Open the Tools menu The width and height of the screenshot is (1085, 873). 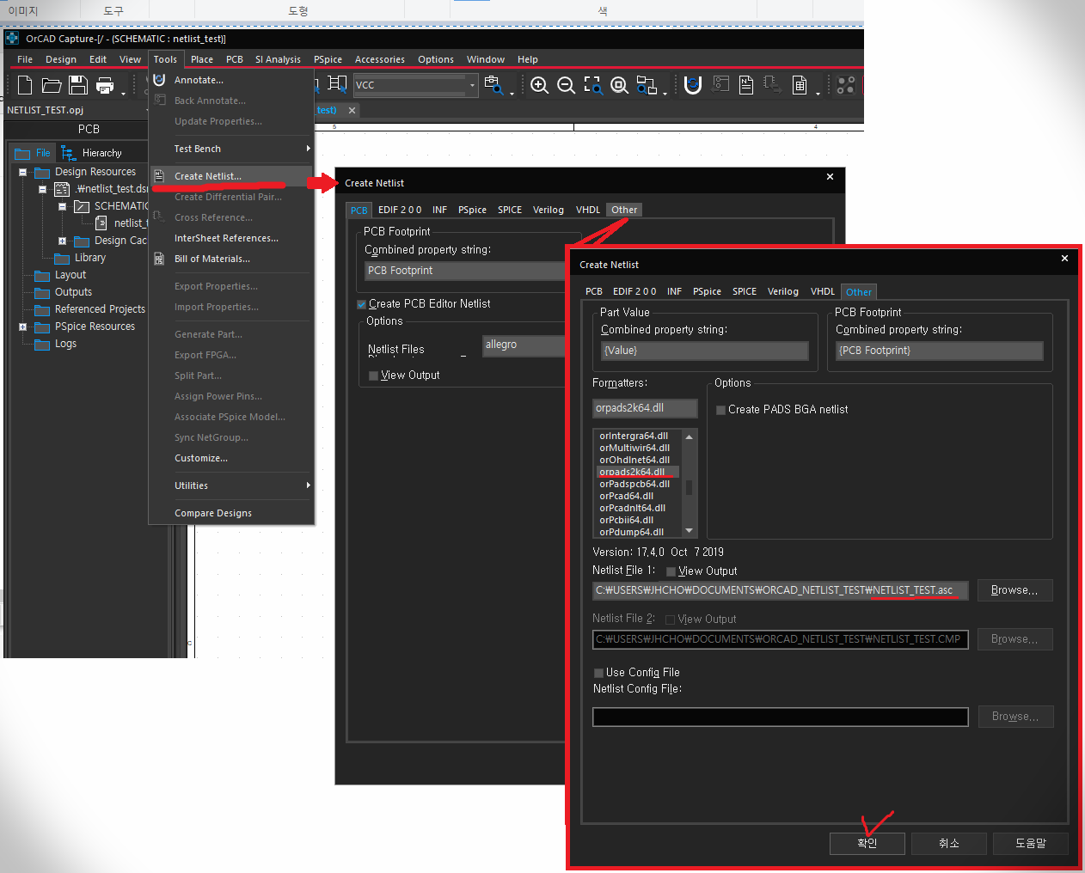(x=165, y=59)
